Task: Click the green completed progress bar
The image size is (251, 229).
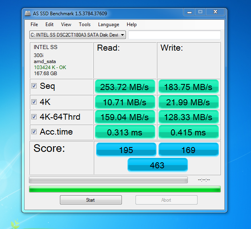Action: (x=125, y=189)
